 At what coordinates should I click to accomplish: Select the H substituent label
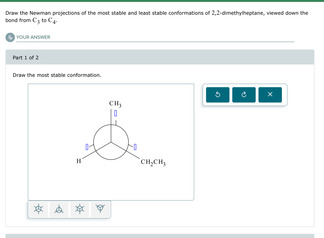[79, 161]
